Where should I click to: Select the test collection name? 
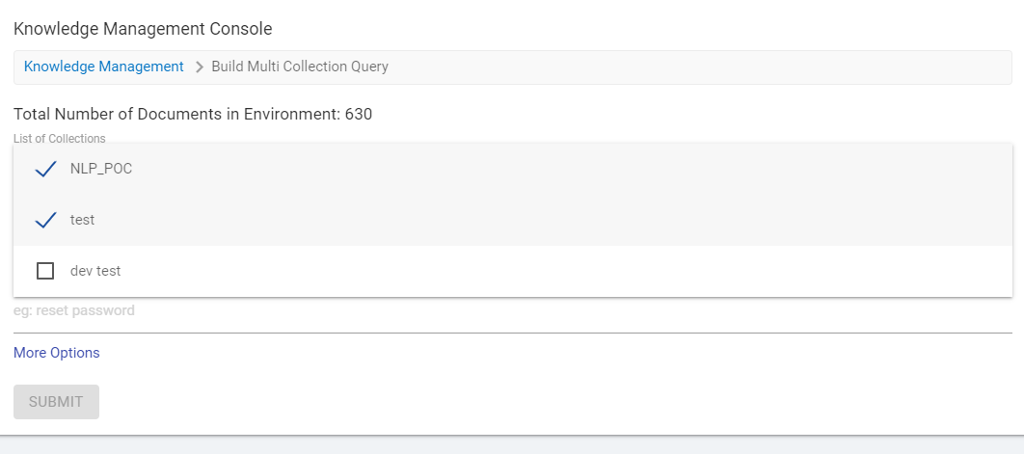[x=83, y=220]
